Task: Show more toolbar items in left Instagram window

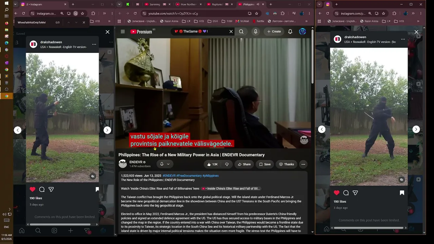Action: click(x=104, y=13)
